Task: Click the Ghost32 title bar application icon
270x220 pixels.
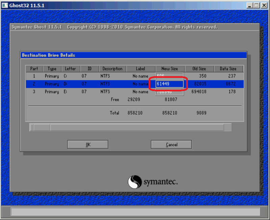Action: [5, 5]
